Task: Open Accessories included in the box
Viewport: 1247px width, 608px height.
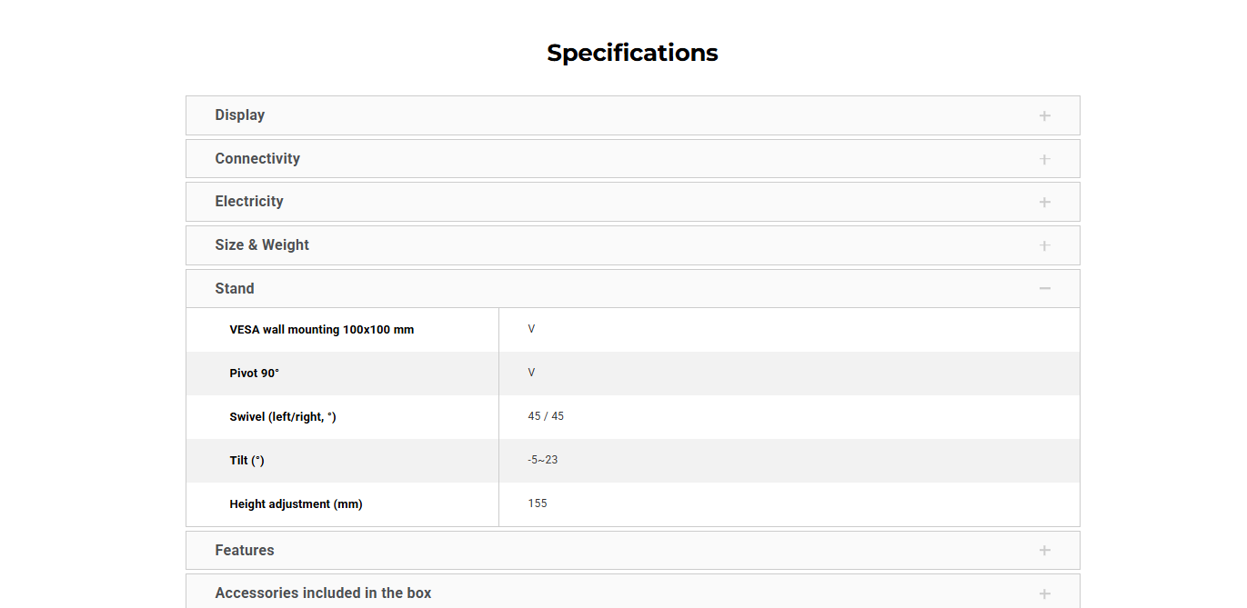Action: point(323,593)
